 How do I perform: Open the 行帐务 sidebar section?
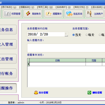pos(8,73)
